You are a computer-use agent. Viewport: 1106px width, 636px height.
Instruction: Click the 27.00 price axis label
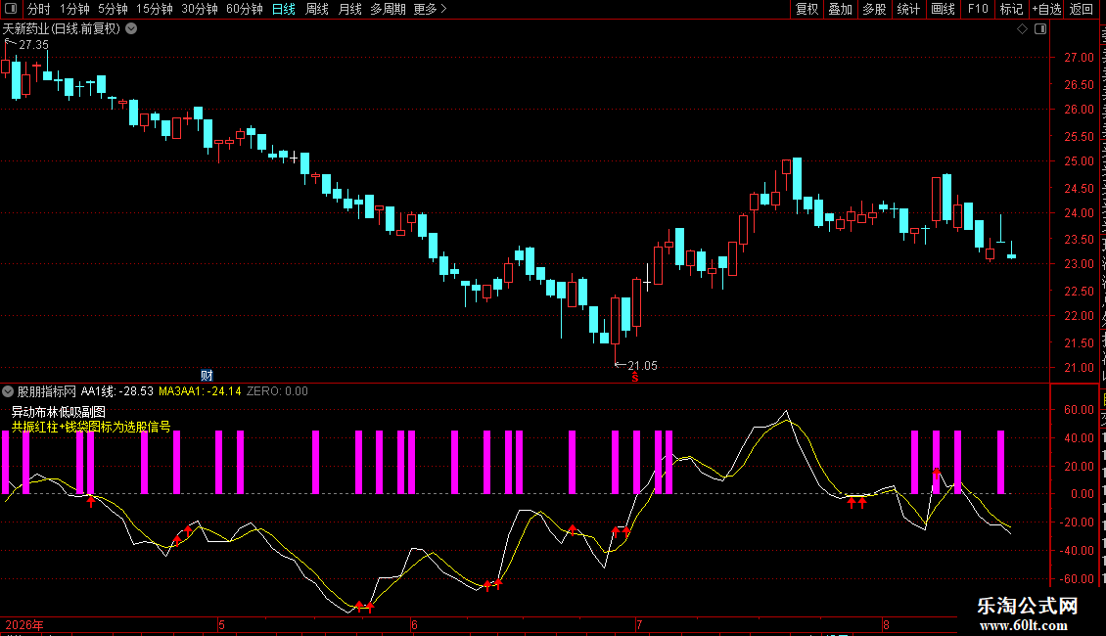pos(1080,58)
